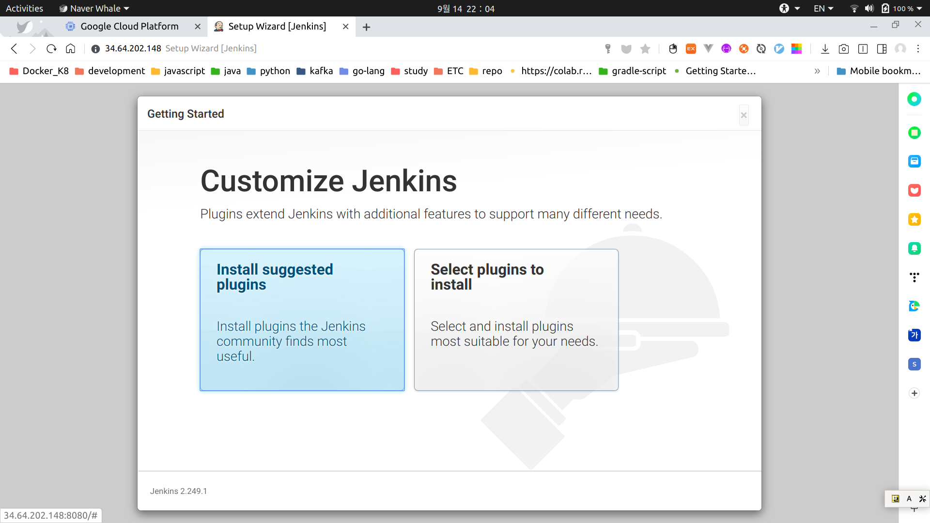Viewport: 930px width, 523px height.
Task: Expand hidden bookmarks with double chevron
Action: pyautogui.click(x=817, y=71)
